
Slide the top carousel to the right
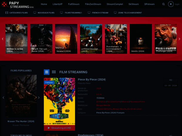(179, 39)
